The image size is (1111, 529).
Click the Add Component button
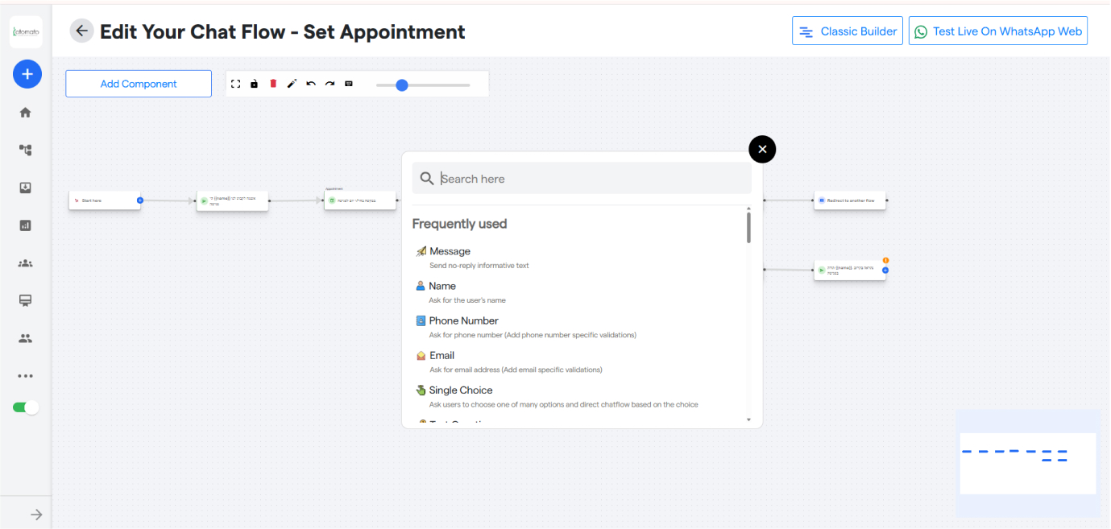[x=139, y=84]
